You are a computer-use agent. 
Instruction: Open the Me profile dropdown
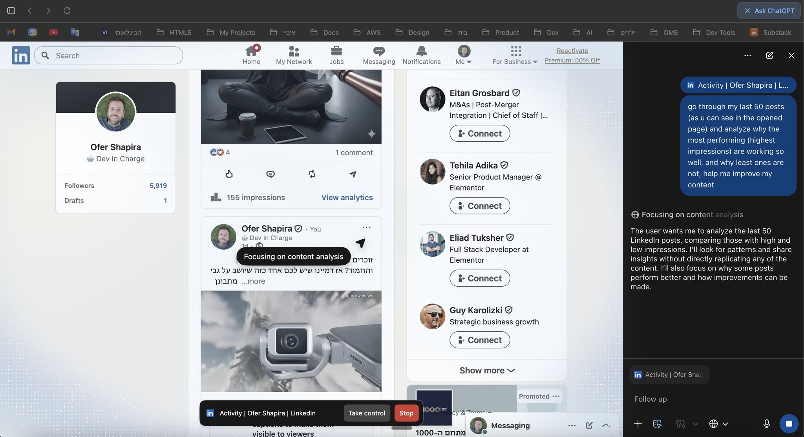pos(464,55)
